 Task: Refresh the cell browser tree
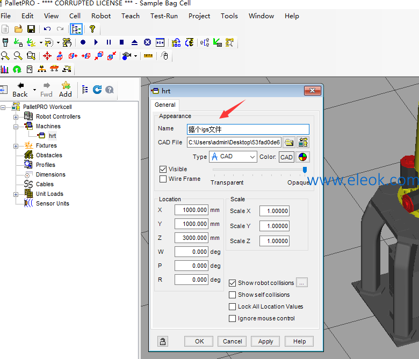[x=97, y=90]
